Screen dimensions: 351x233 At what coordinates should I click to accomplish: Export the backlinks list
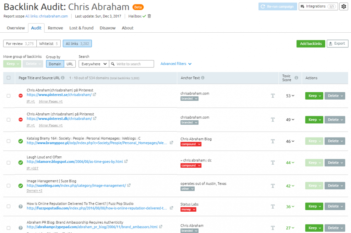(x=337, y=44)
